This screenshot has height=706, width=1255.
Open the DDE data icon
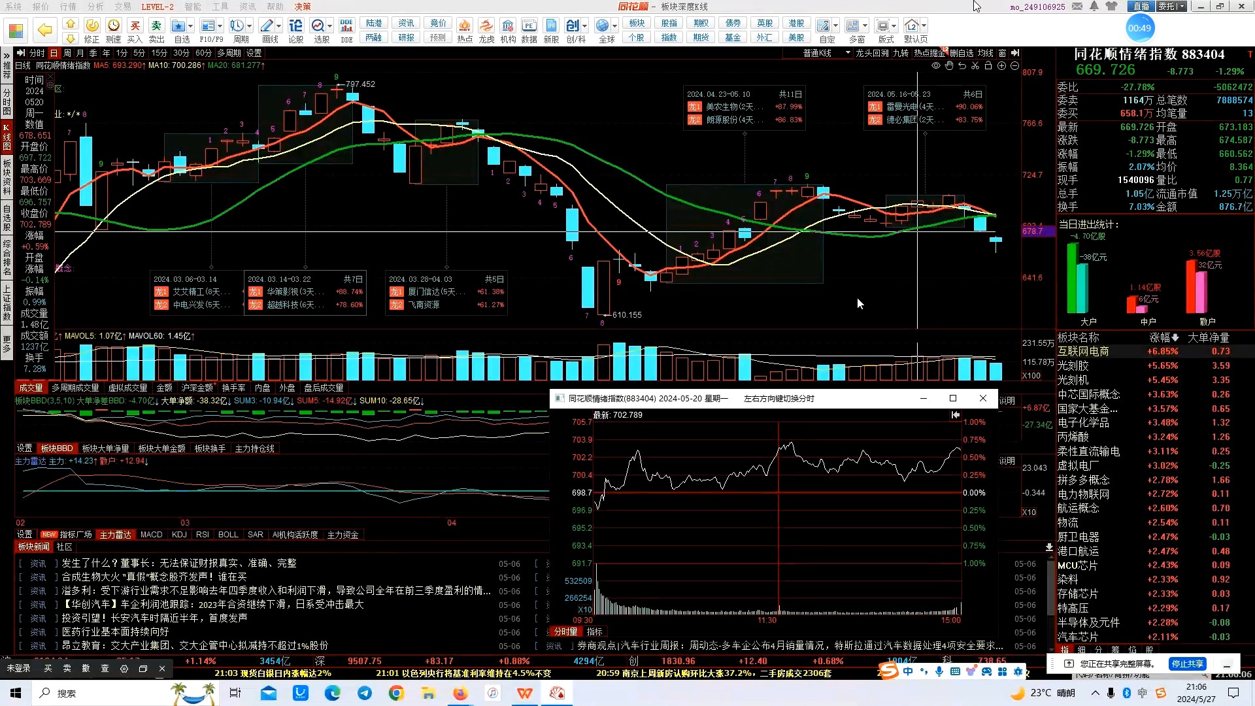click(x=346, y=30)
